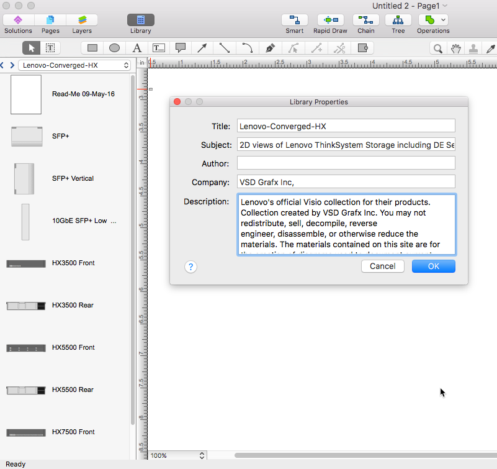Select the Ellipse shape tool
The width and height of the screenshot is (497, 469).
tap(114, 48)
